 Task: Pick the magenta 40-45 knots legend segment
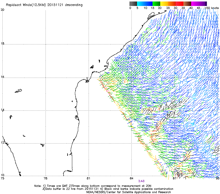tap(195, 4)
